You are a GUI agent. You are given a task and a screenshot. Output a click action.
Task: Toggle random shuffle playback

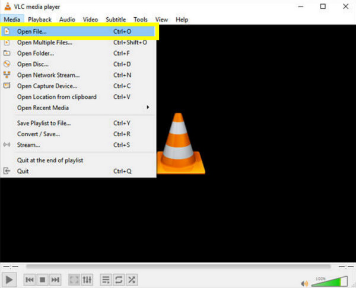pyautogui.click(x=132, y=280)
